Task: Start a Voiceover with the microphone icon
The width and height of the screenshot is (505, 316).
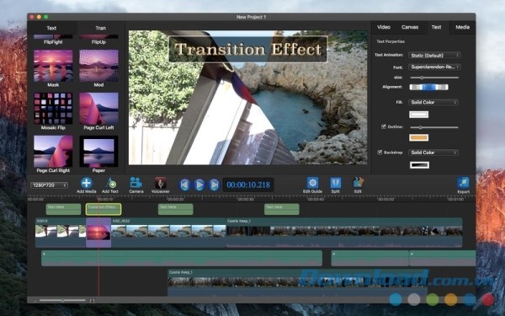Action: click(x=161, y=183)
